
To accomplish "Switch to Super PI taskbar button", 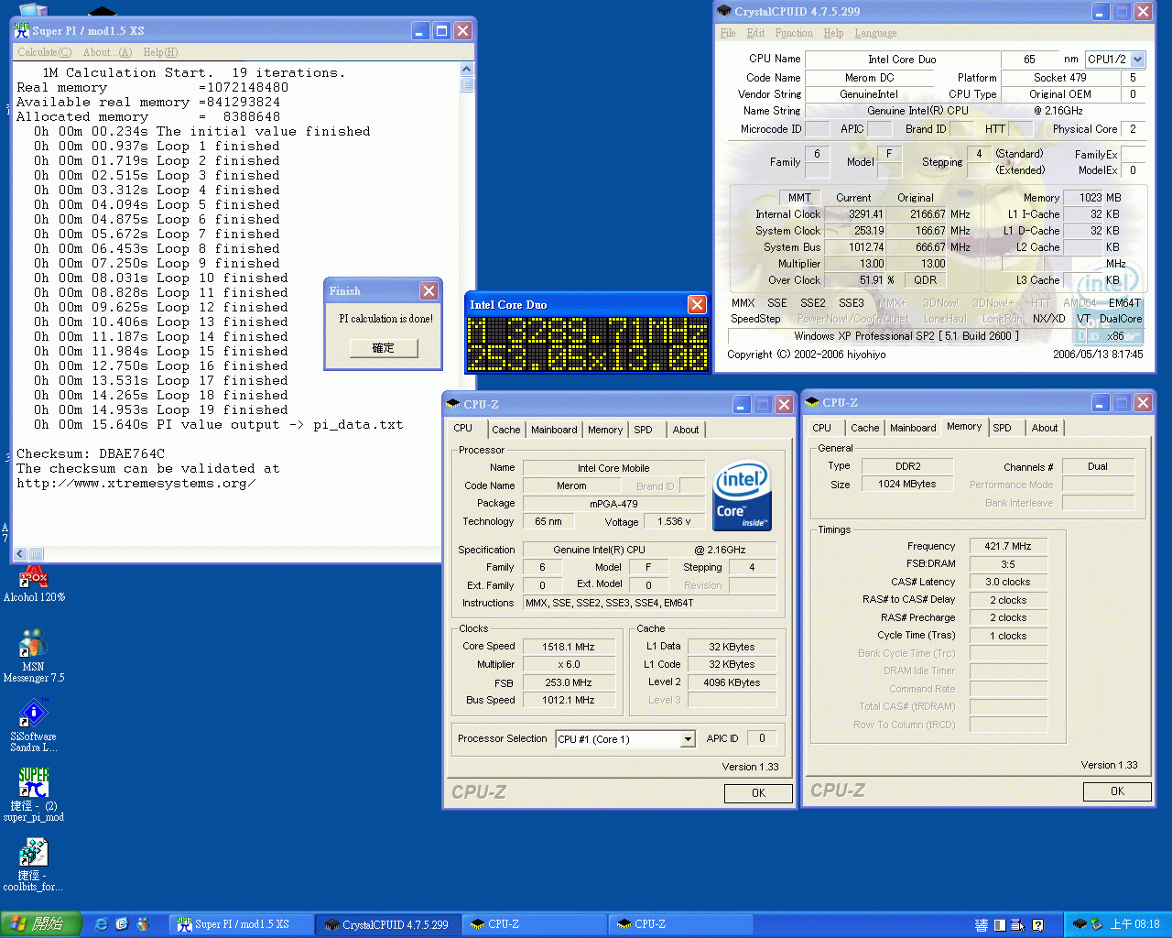I will [243, 924].
